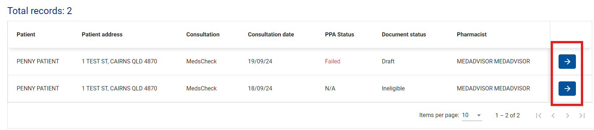Image resolution: width=594 pixels, height=130 pixels.
Task: Click the Patient column header
Action: click(26, 35)
